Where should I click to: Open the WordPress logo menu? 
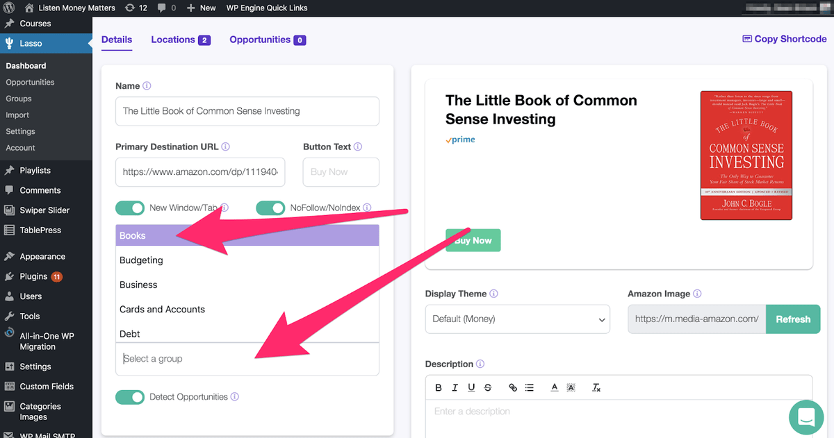[9, 8]
